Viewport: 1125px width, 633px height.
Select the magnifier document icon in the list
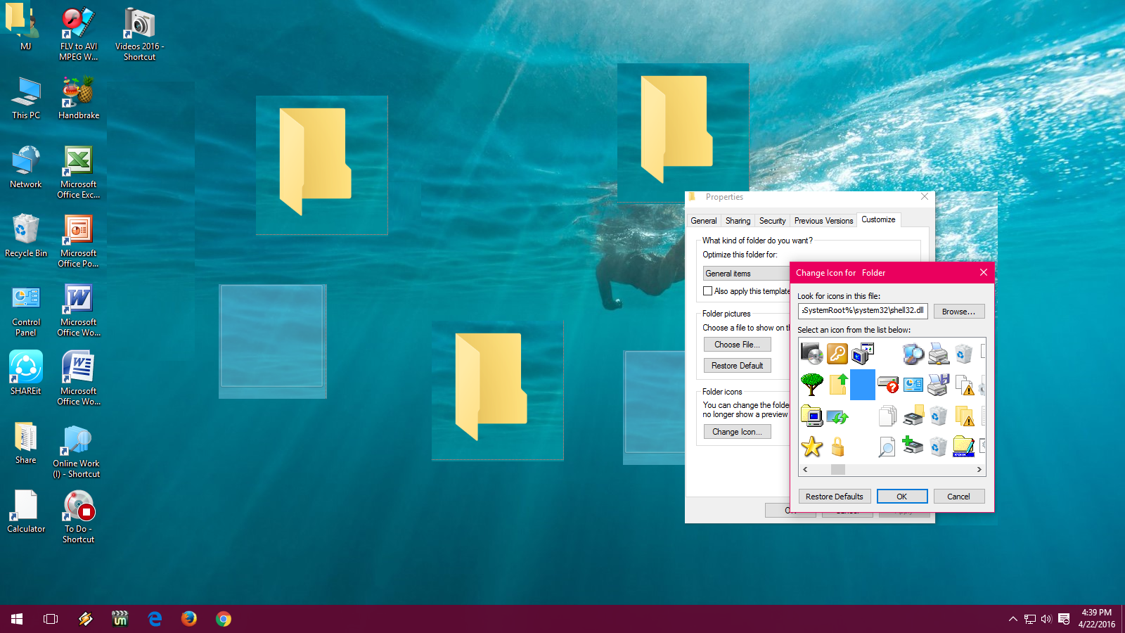click(x=887, y=447)
